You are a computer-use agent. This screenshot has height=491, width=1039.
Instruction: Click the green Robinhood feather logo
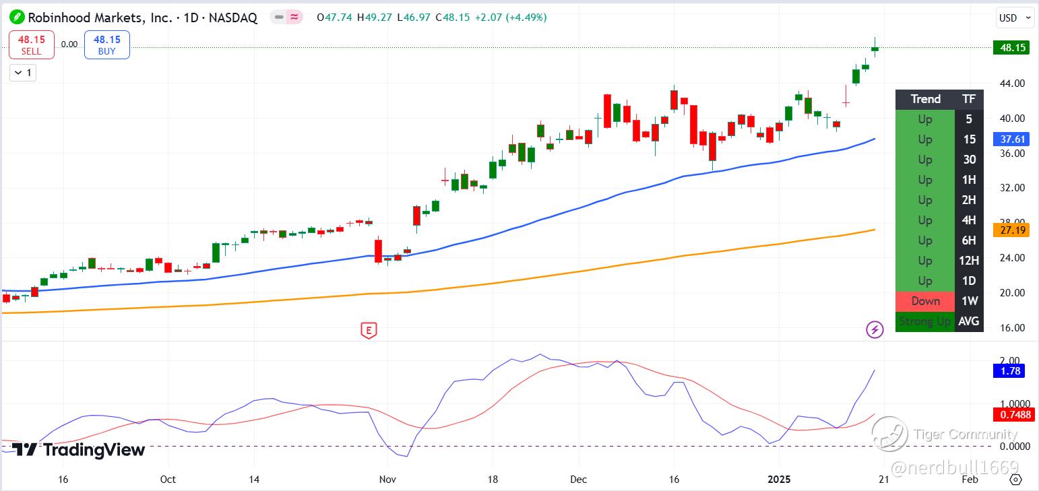(x=18, y=17)
